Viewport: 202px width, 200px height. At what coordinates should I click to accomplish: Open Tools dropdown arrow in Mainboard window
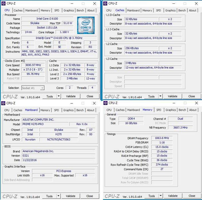click(x=58, y=196)
